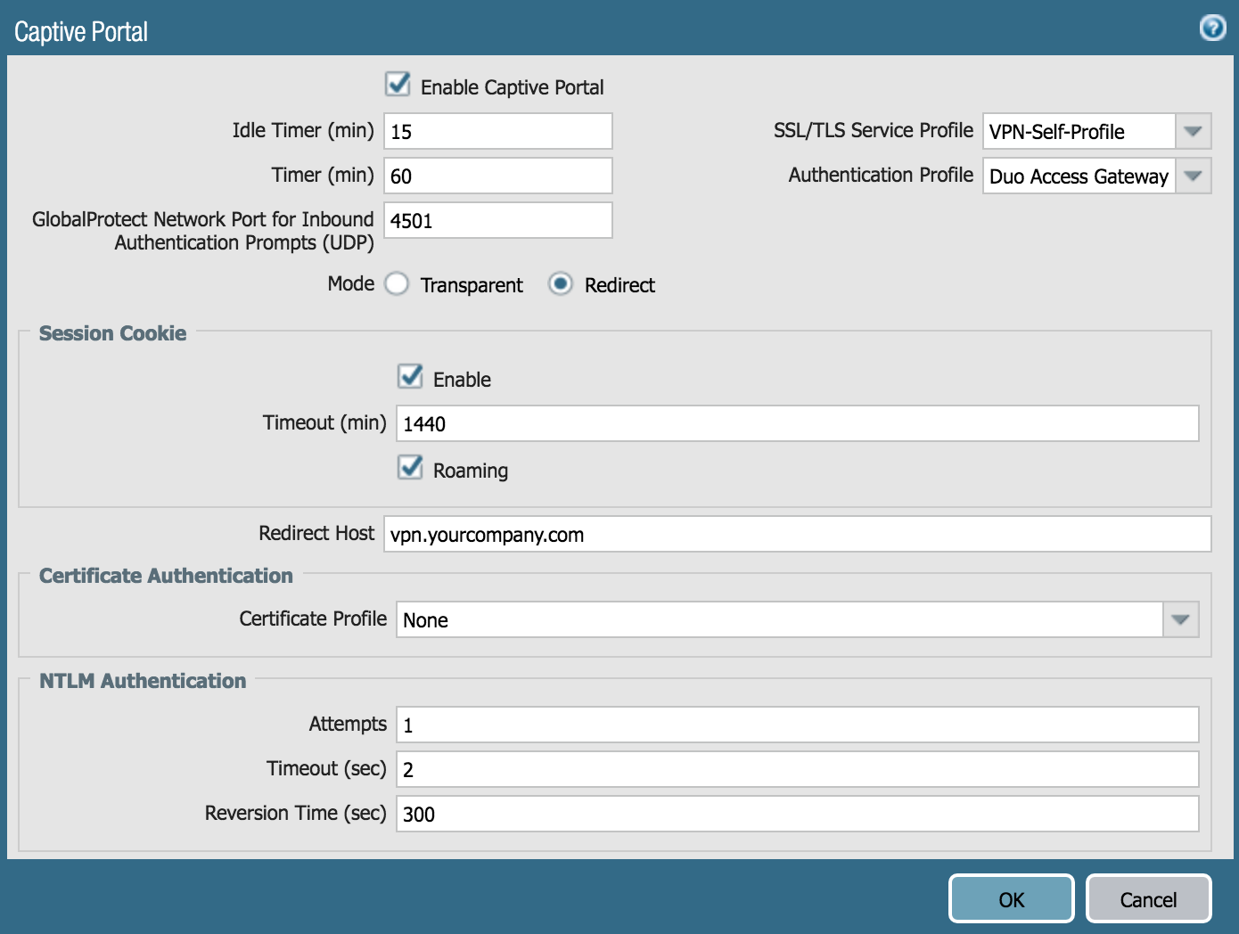
Task: Click the Reversion Time field showing 300
Action: tap(798, 814)
